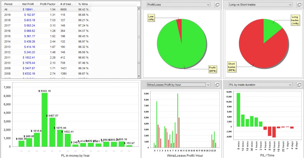Sort table by Profit Factor column header
The width and height of the screenshot is (304, 158).
(x=48, y=4)
